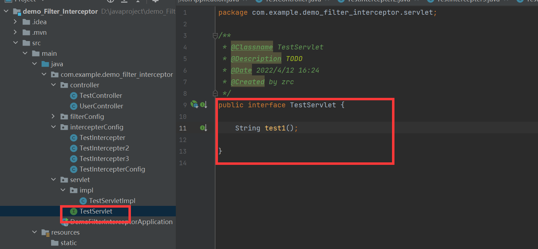This screenshot has width=538, height=249.
Task: Collapse the java folder arrow
Action: coord(34,64)
